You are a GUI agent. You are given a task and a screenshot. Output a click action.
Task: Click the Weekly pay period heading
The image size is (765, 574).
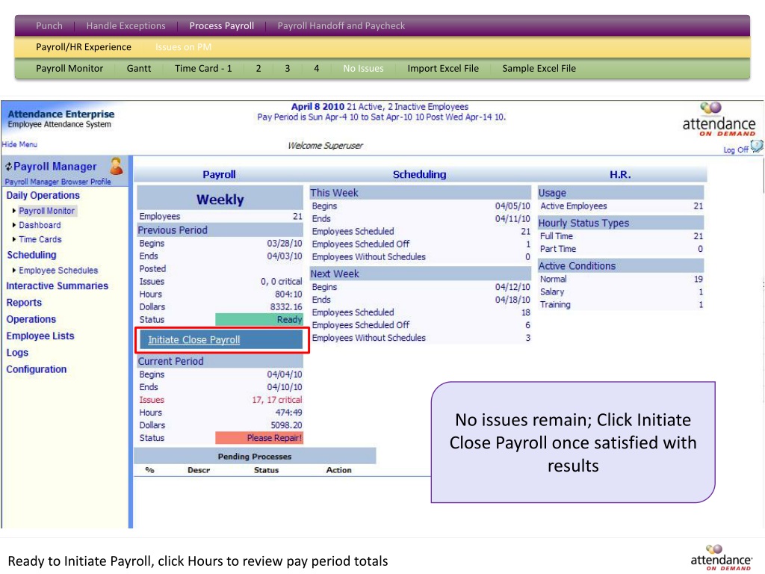(x=220, y=199)
